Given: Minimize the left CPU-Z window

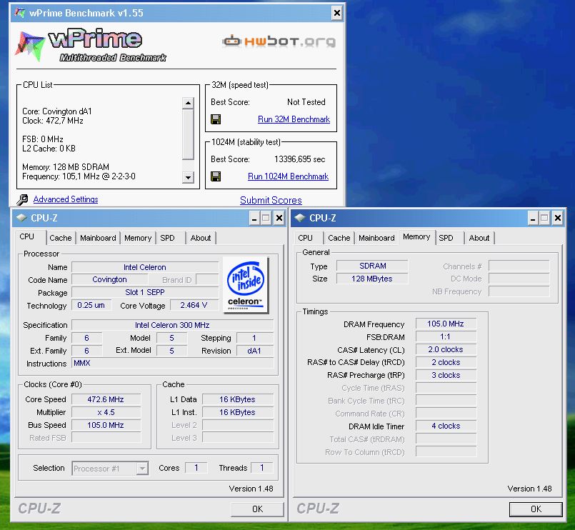Looking at the screenshot, I should point(254,219).
